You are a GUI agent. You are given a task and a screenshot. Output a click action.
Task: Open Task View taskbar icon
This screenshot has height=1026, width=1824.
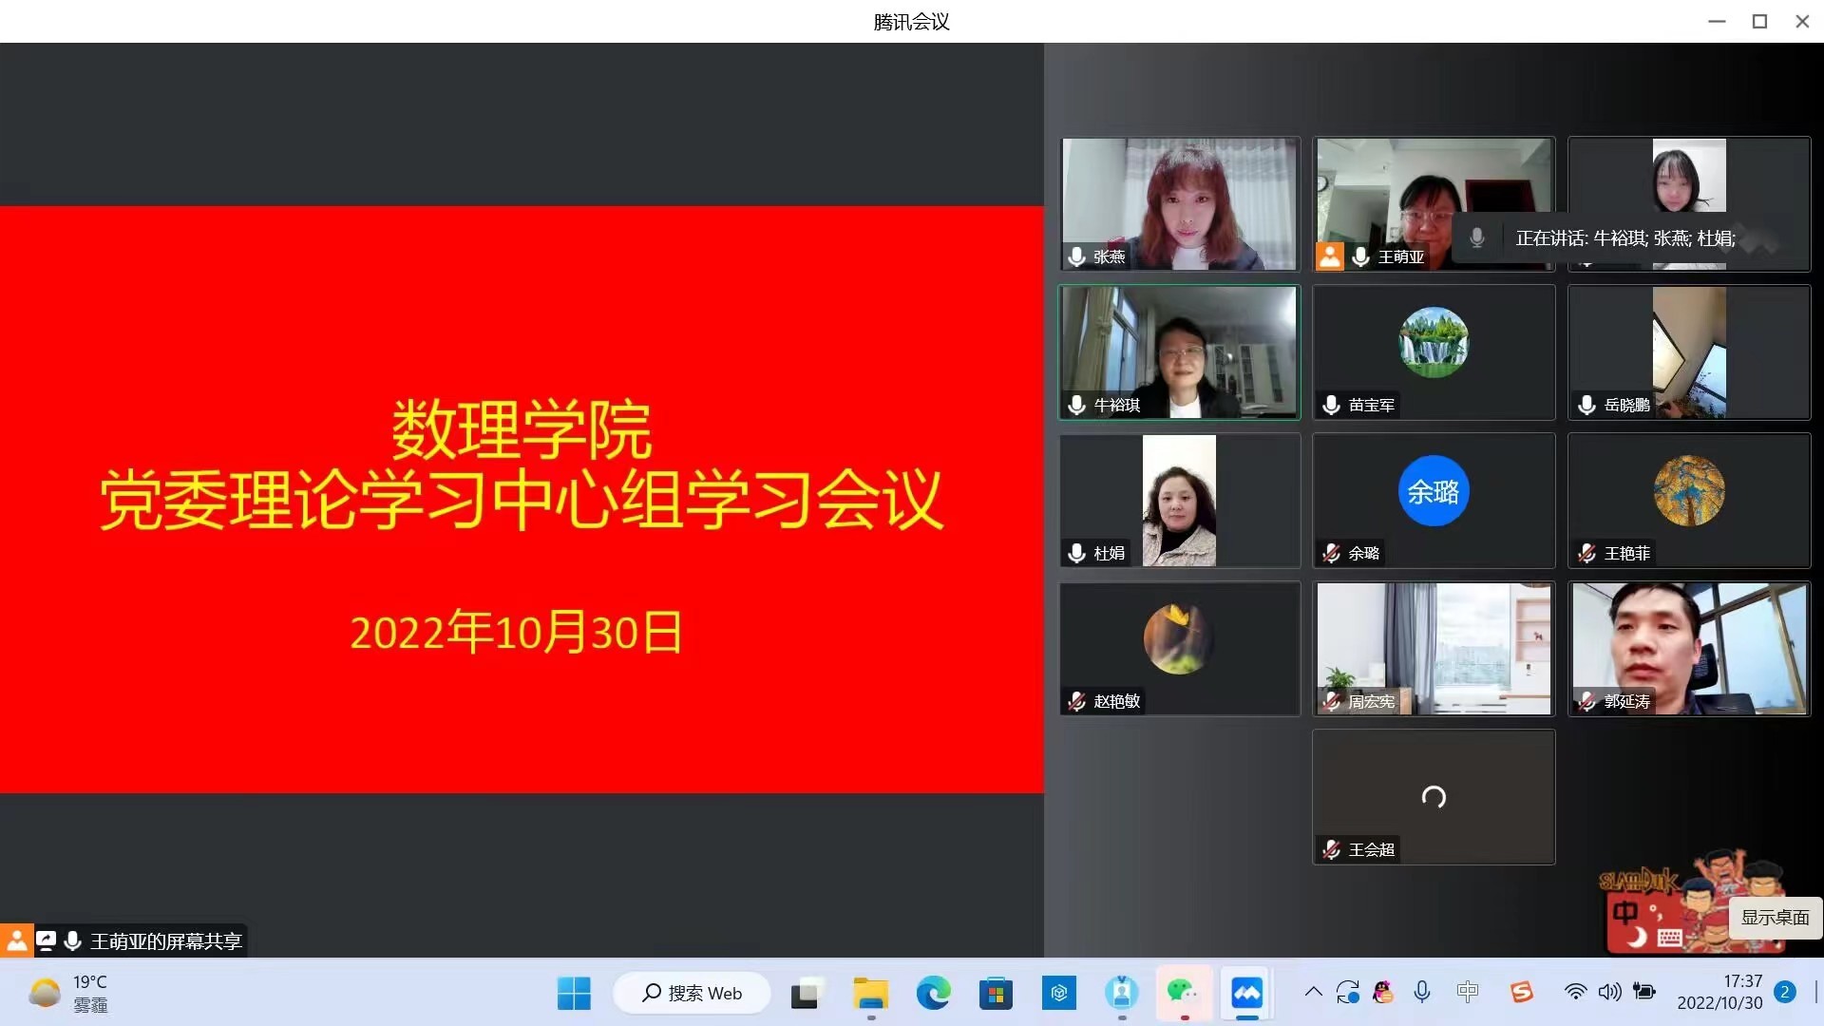pos(806,994)
